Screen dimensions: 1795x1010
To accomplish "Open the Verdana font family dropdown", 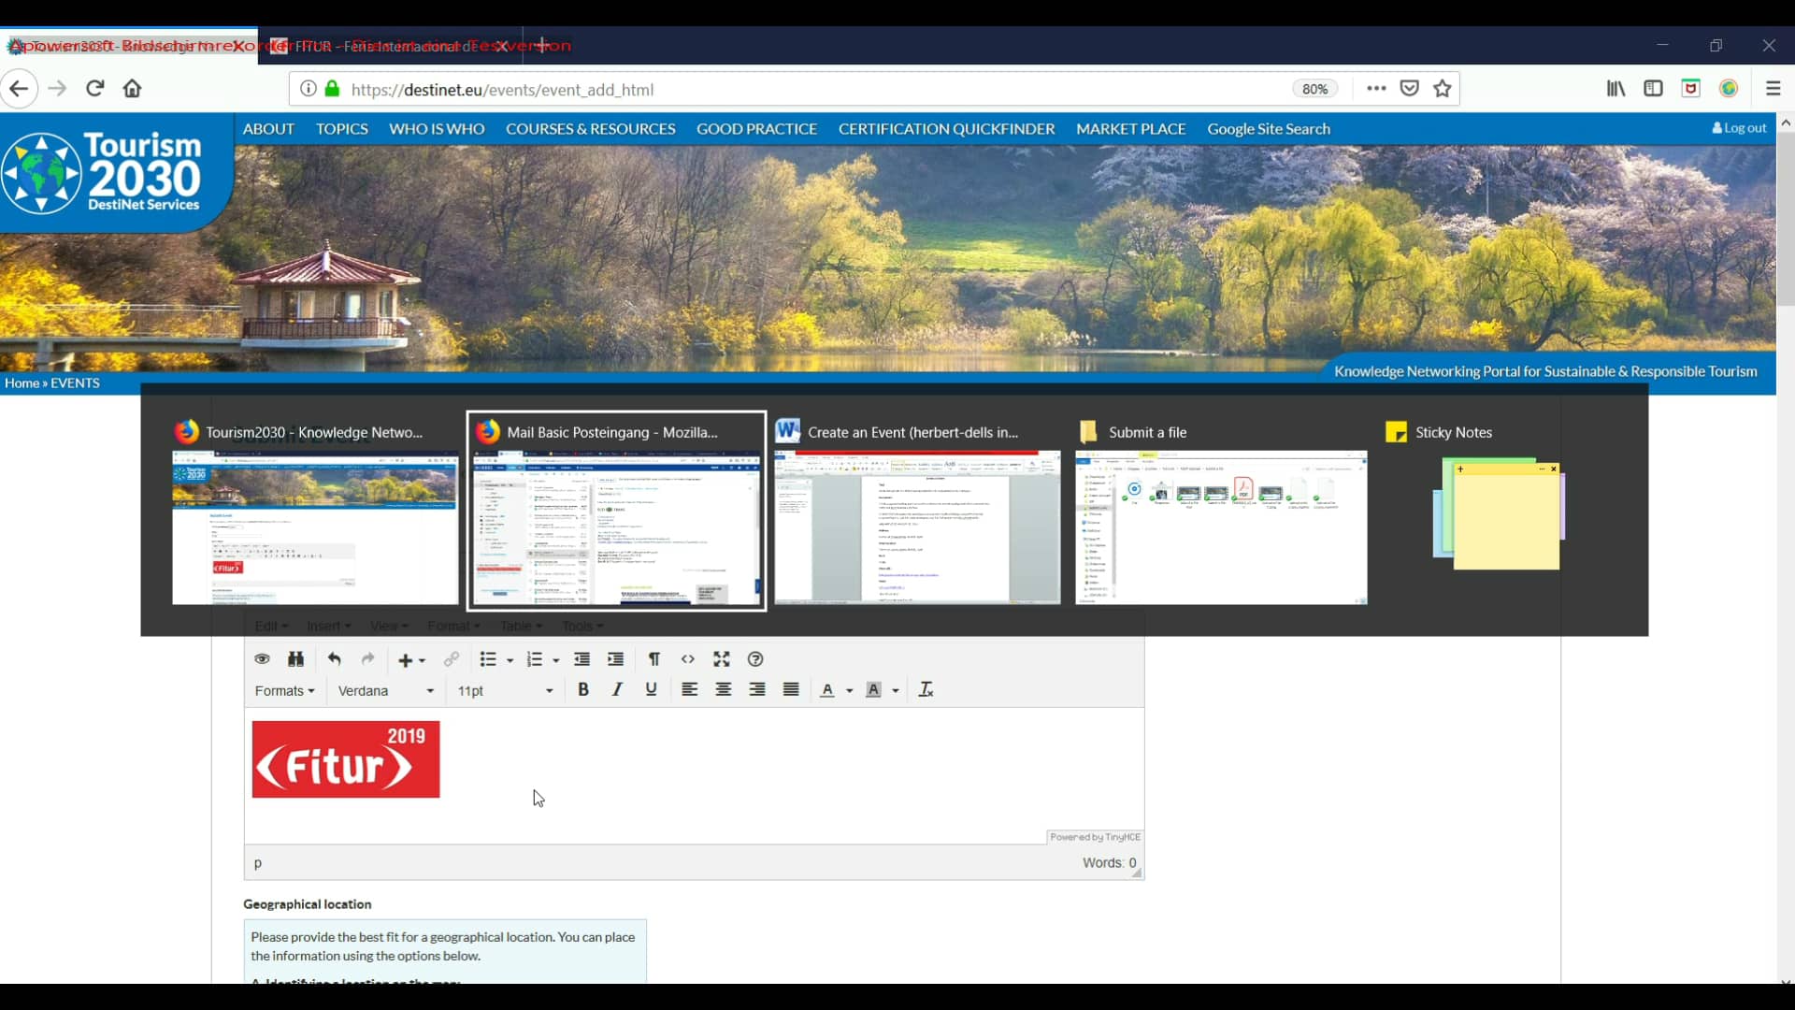I will pos(386,691).
